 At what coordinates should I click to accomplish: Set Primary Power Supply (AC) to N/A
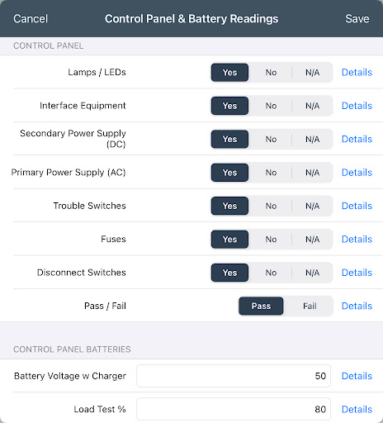pos(312,173)
